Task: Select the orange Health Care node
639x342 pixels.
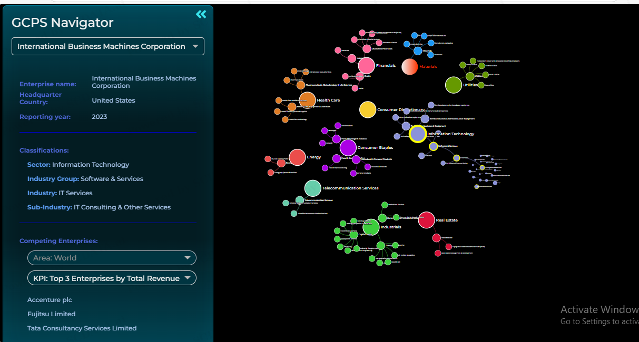Action: pyautogui.click(x=307, y=100)
